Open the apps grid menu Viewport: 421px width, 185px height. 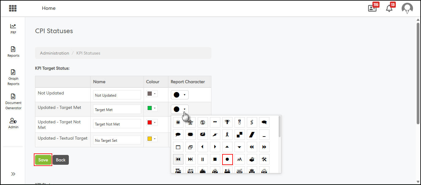(13, 8)
